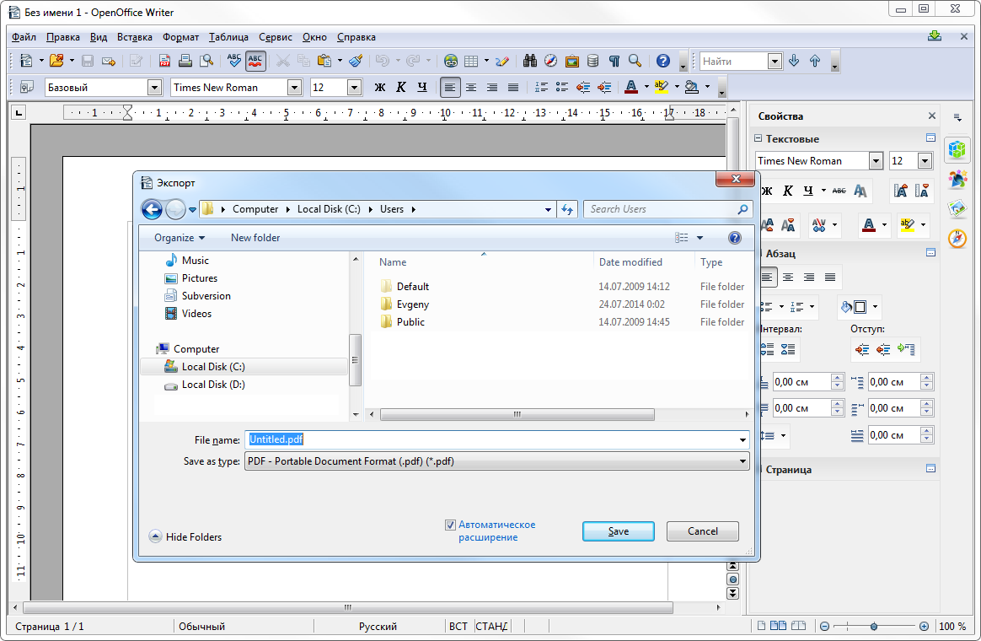
Task: Toggle justified alignment in formatting toolbar
Action: coord(513,87)
